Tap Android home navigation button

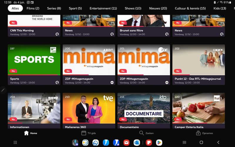tap(201, 142)
